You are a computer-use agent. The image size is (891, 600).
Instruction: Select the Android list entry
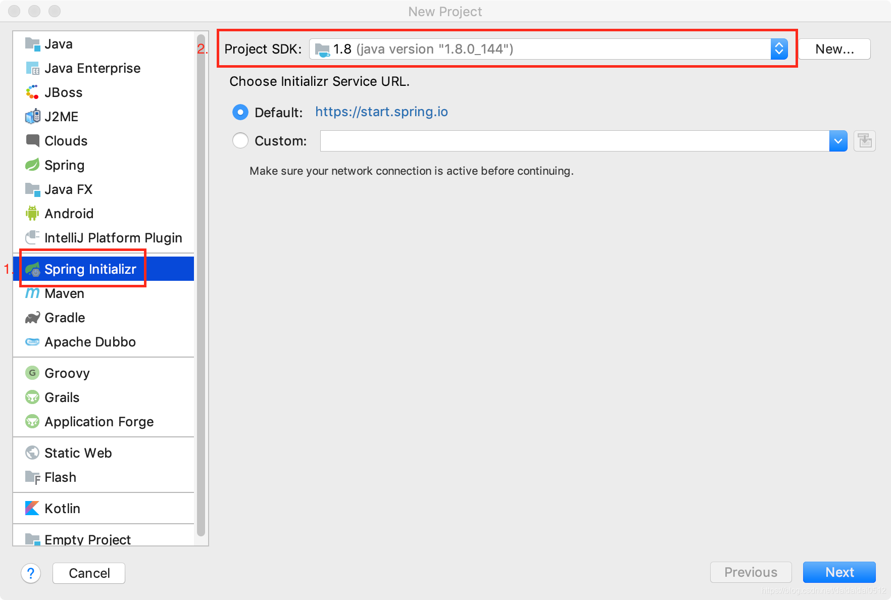click(104, 214)
